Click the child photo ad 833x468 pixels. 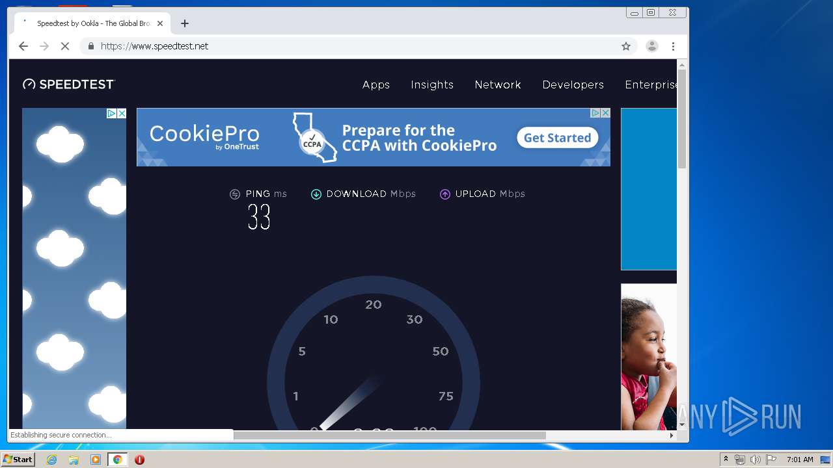pos(649,357)
